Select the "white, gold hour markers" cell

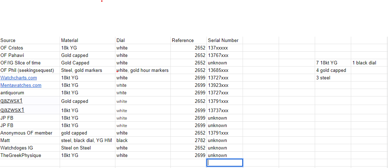[142, 70]
